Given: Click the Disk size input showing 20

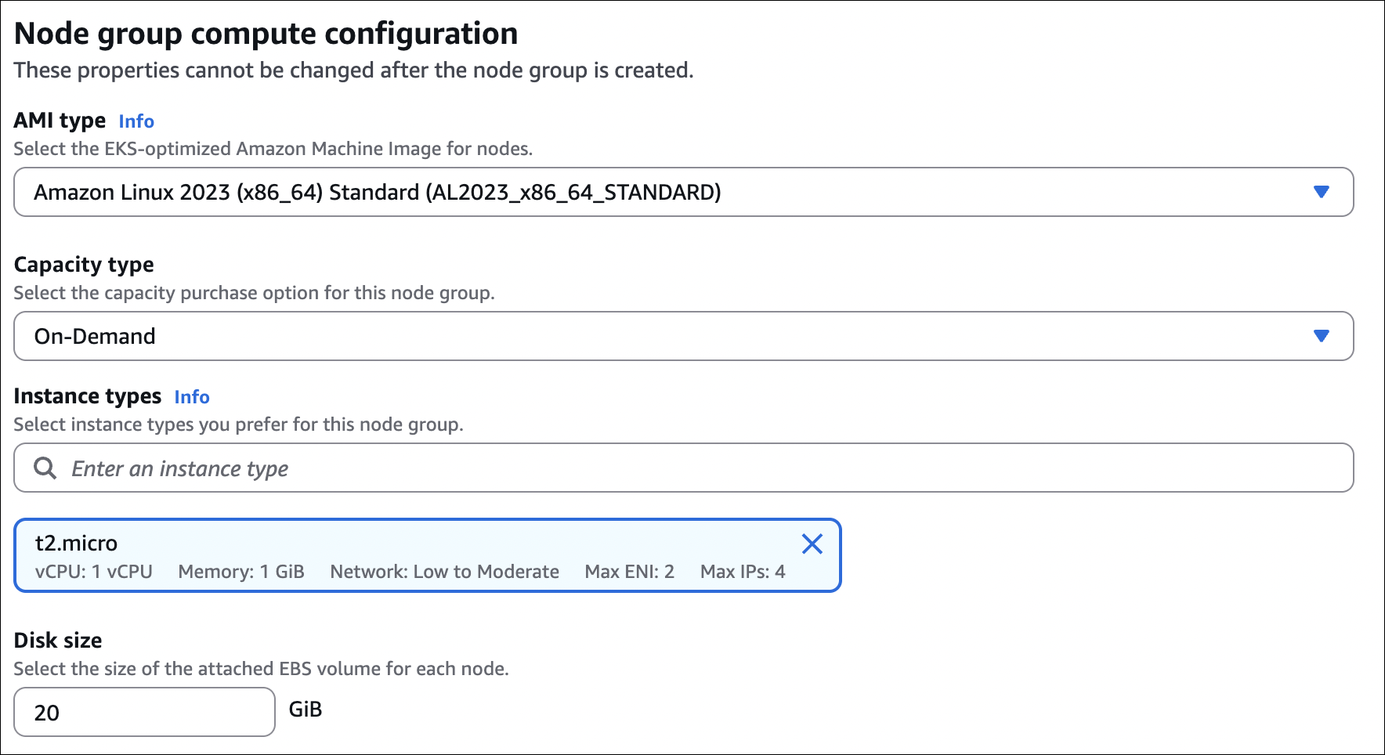Looking at the screenshot, I should (x=144, y=712).
